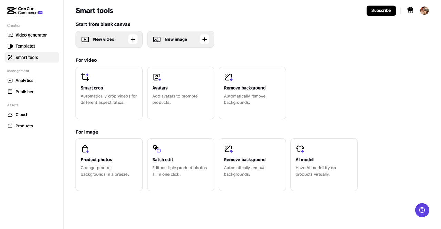This screenshot has width=441, height=229.
Task: Click the New video play icon
Action: click(x=85, y=39)
